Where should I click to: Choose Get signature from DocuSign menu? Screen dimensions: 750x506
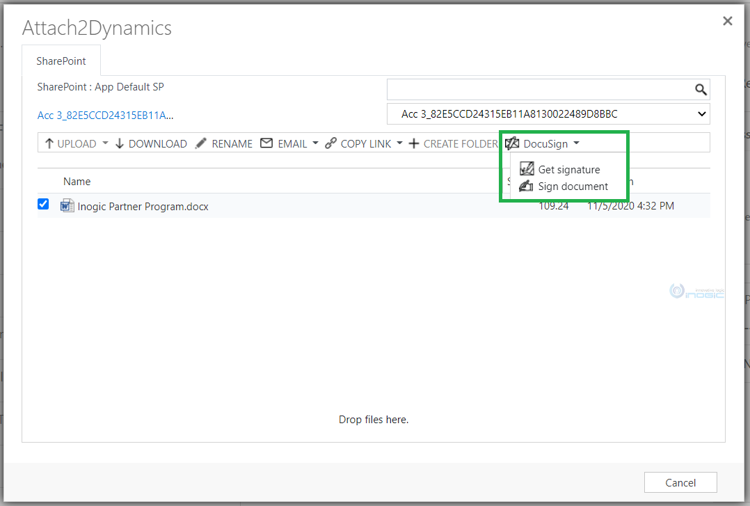[559, 169]
